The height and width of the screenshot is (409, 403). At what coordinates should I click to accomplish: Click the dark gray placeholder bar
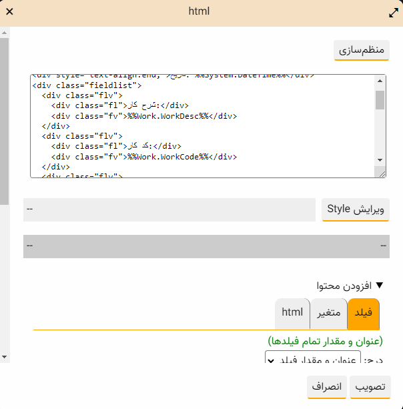coord(206,246)
